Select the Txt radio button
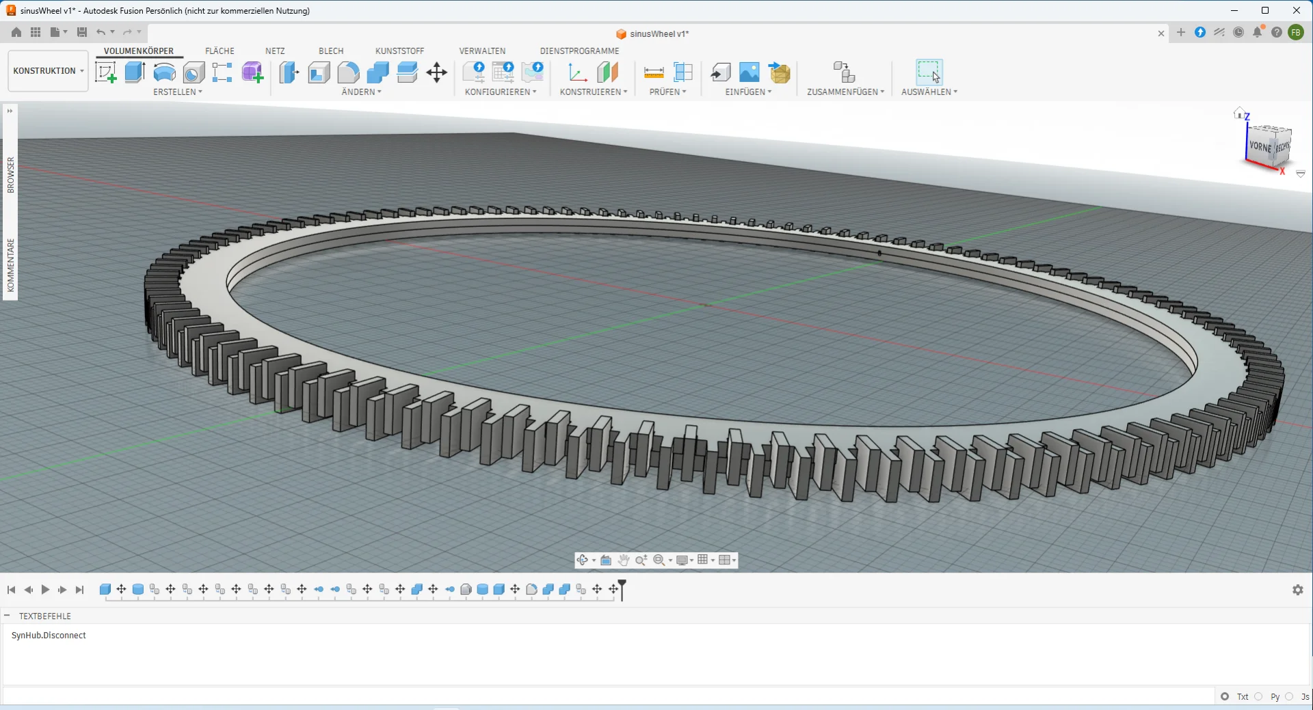1313x710 pixels. (1225, 696)
